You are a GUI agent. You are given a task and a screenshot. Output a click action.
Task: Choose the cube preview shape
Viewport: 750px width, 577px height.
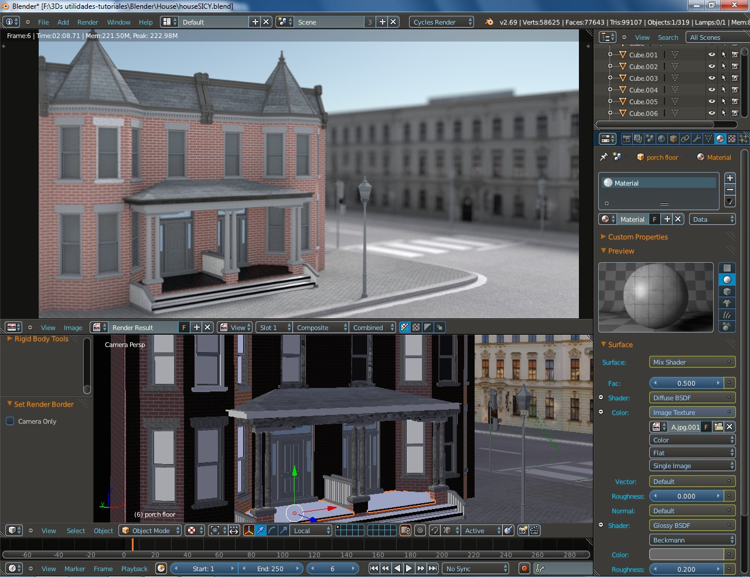pos(727,291)
